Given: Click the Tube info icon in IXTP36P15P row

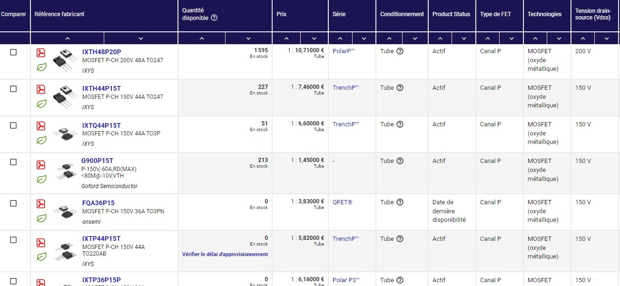Looking at the screenshot, I should click(400, 280).
